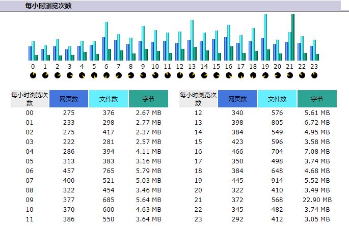Click the cyan 文件数 header in right table

click(277, 99)
